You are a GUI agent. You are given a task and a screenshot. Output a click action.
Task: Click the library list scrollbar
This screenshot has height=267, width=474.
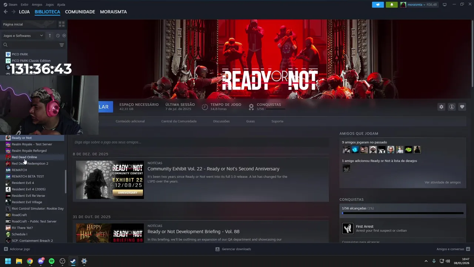pos(66,182)
